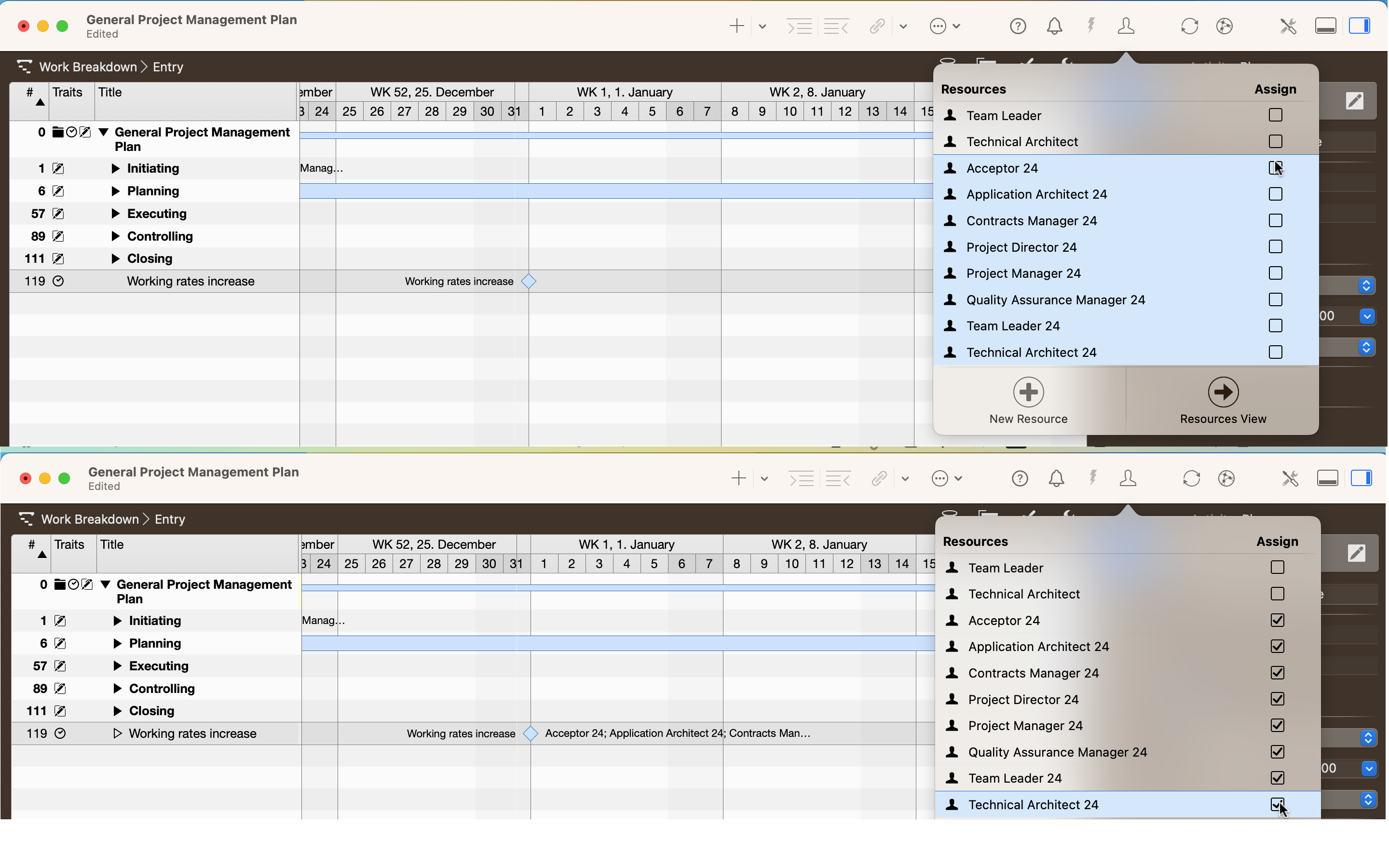Click the resources person icon in lower window toolbar
The height and width of the screenshot is (868, 1389).
(x=1128, y=478)
